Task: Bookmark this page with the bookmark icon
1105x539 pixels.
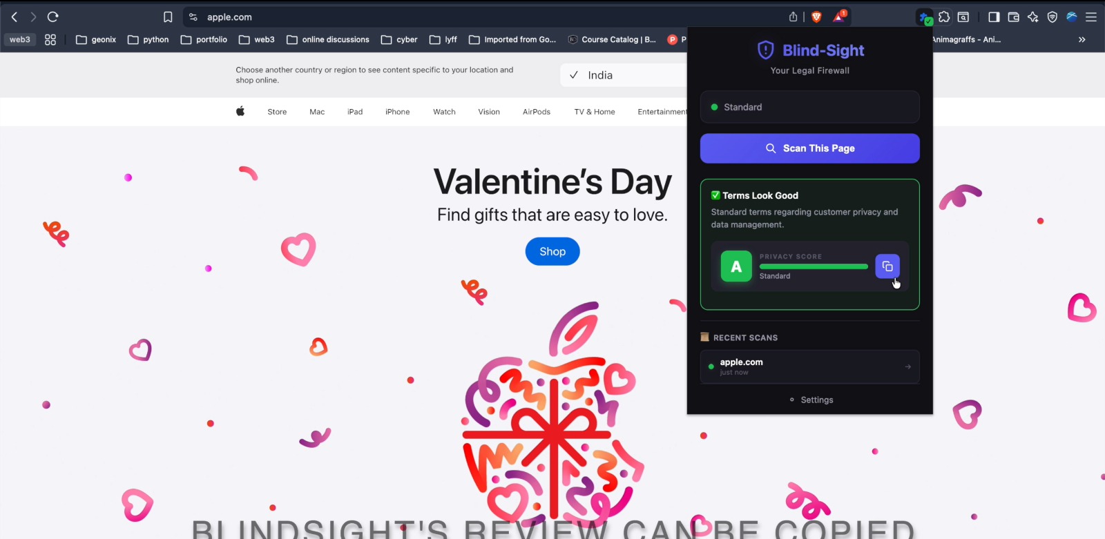Action: 168,17
